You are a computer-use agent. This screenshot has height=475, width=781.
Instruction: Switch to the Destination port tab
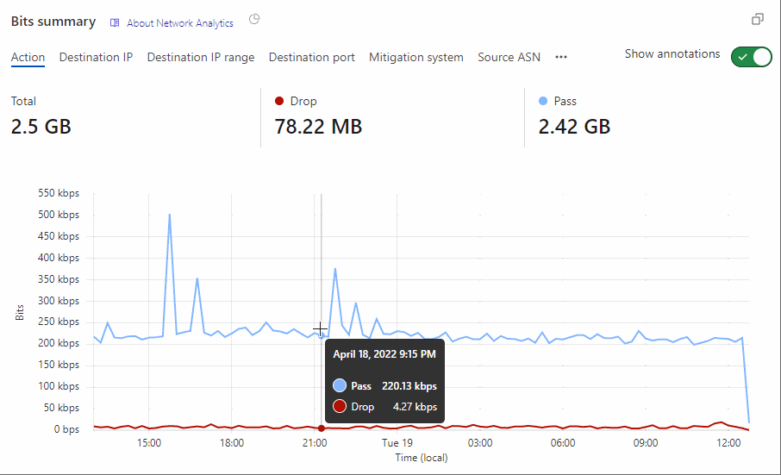point(312,58)
